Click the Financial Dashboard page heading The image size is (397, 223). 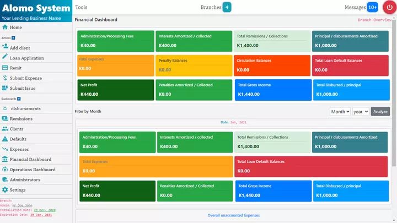96,20
